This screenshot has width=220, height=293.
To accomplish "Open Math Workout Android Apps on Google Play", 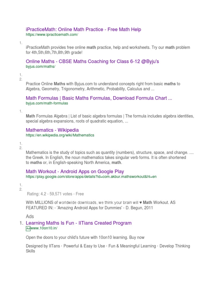I will tap(75, 171).
